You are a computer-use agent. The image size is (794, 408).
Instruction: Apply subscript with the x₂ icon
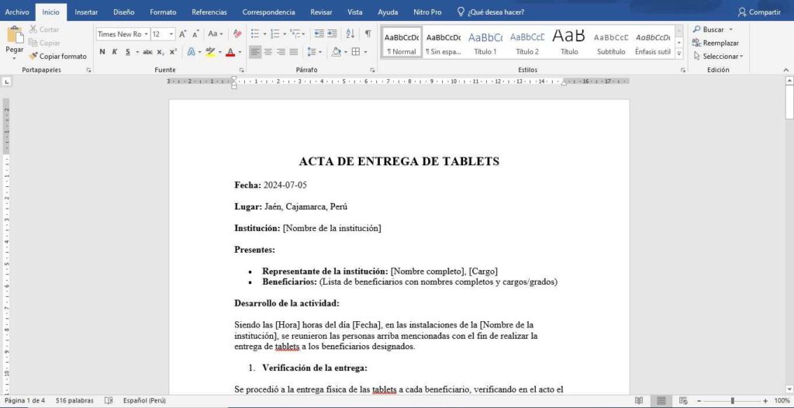click(x=160, y=52)
